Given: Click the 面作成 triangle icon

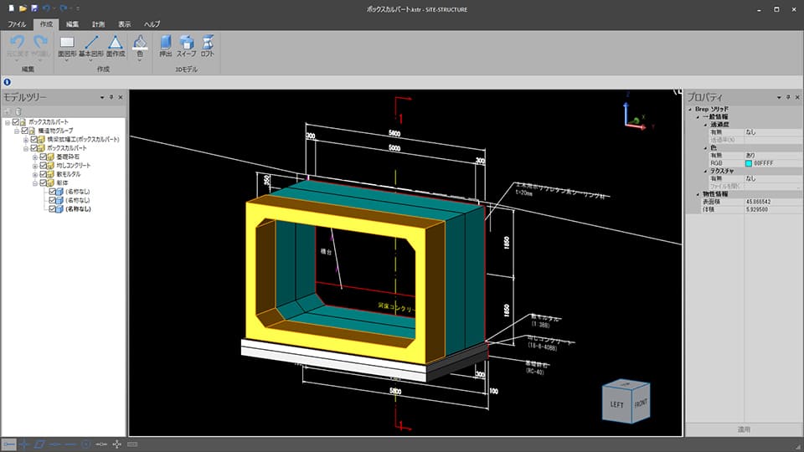Looking at the screenshot, I should coord(116,45).
